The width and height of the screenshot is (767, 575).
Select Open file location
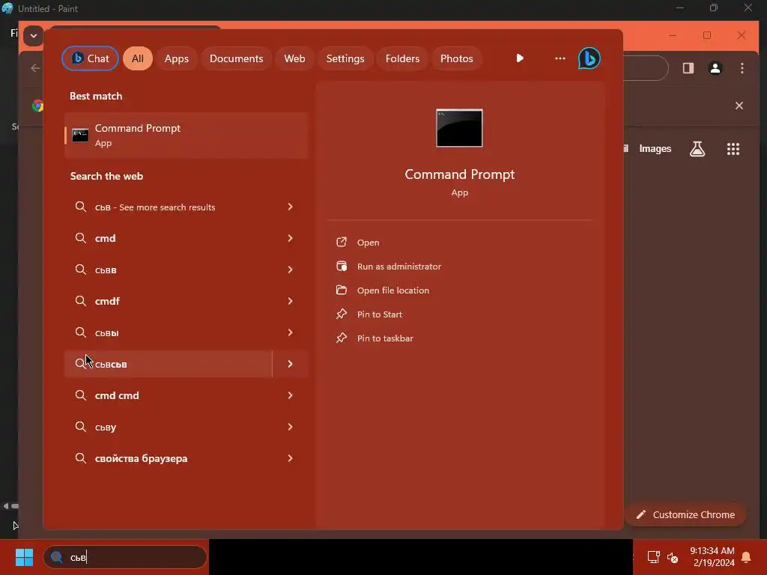tap(392, 290)
